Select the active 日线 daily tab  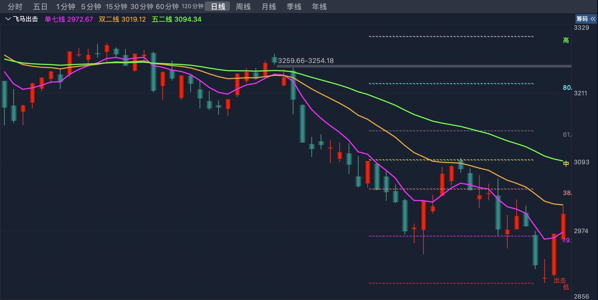click(x=218, y=6)
